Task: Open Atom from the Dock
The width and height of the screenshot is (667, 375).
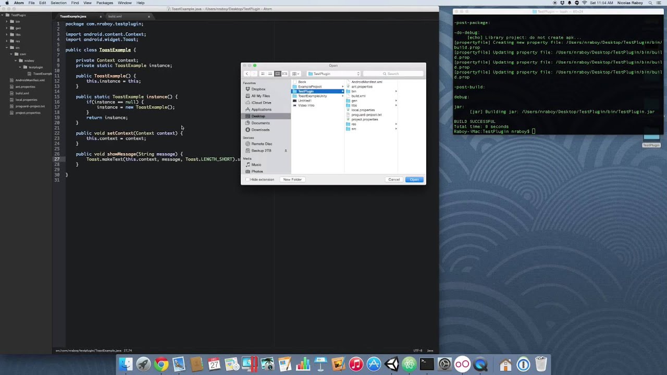Action: (x=409, y=364)
